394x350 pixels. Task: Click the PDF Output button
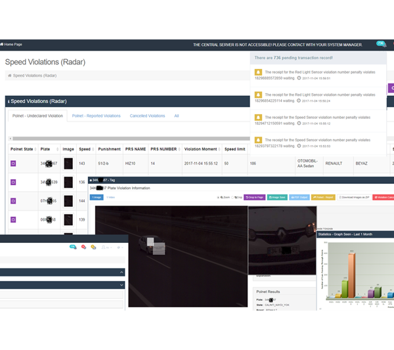299,198
